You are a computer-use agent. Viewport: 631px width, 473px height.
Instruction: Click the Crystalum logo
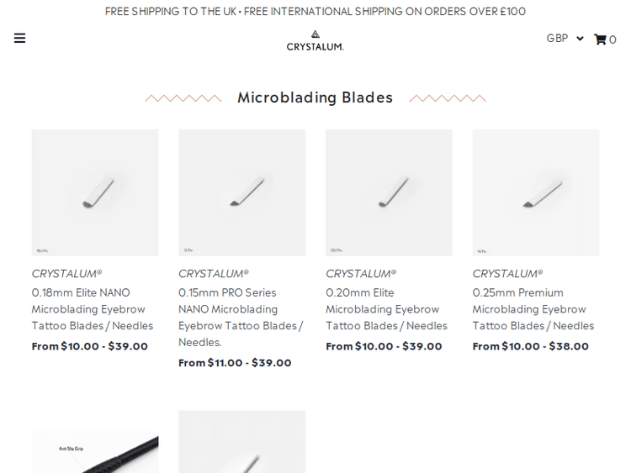315,40
